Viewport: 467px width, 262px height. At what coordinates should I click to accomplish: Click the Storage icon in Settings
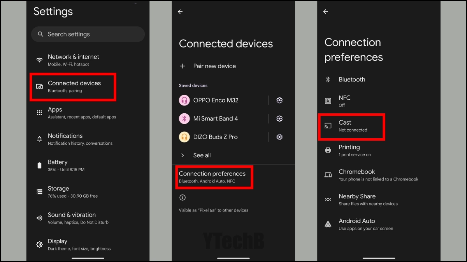39,192
